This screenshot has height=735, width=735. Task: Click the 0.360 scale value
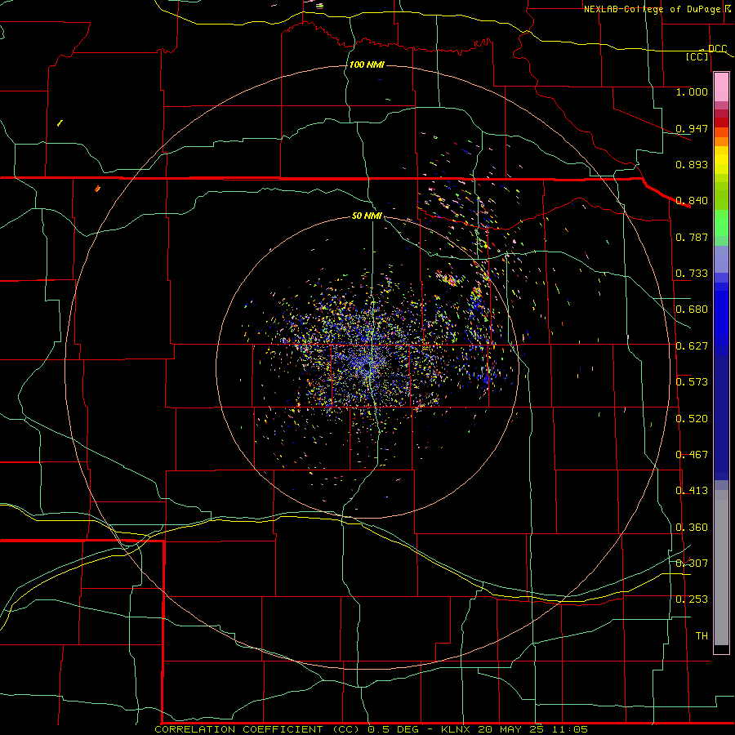pos(692,528)
